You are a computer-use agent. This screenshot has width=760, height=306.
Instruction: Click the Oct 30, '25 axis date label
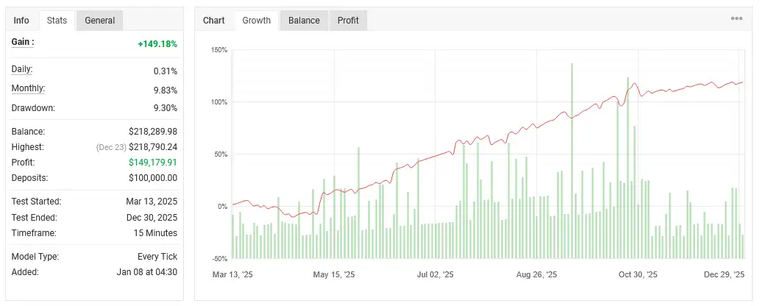pyautogui.click(x=638, y=274)
